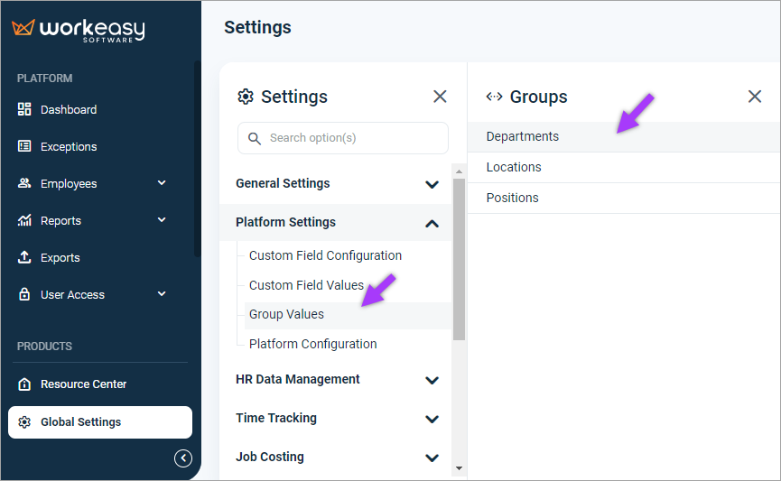
Task: Expand the Employees submenu chevron
Action: (x=162, y=183)
